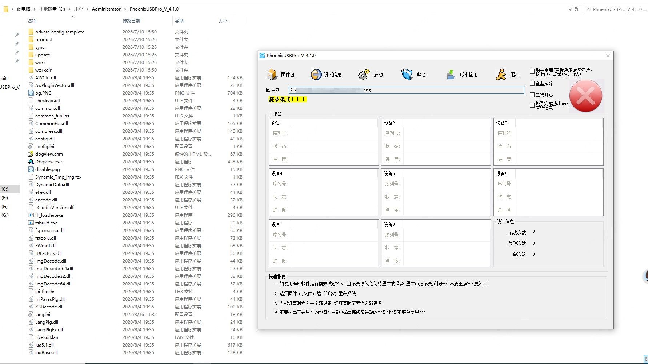Click the 启动 start gear icon
The image size is (648, 364).
[364, 75]
